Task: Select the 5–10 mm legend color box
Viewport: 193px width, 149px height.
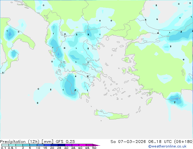Action: (x=33, y=145)
